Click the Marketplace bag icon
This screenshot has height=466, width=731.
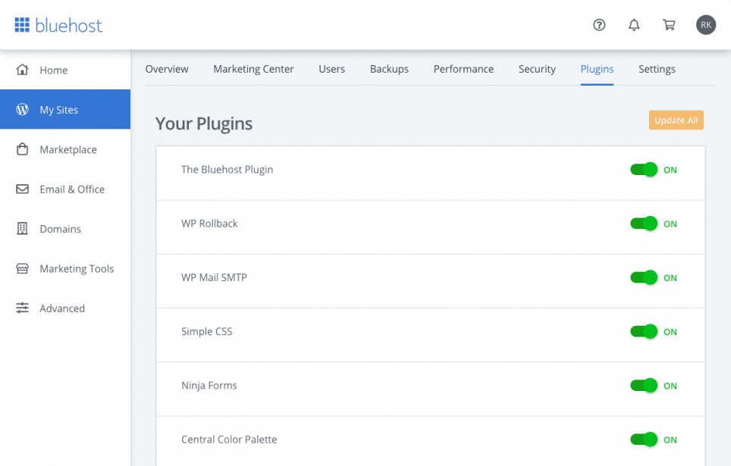[23, 149]
